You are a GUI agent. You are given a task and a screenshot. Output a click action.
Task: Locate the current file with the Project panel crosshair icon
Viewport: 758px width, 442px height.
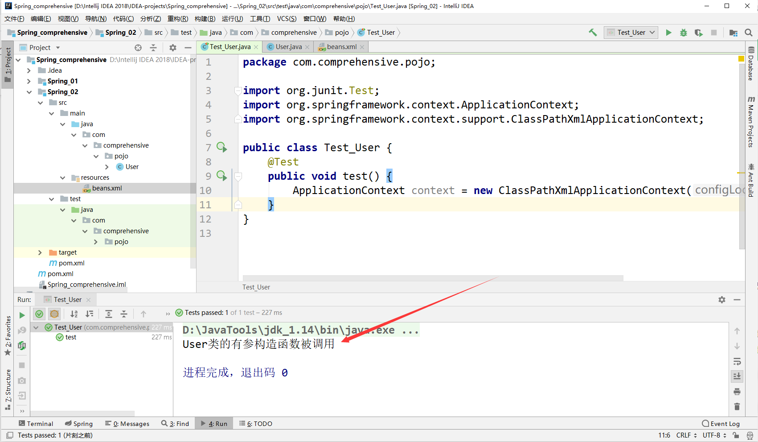pyautogui.click(x=138, y=48)
